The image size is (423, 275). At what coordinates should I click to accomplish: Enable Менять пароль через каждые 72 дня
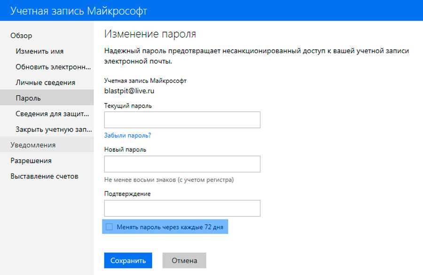[109, 227]
